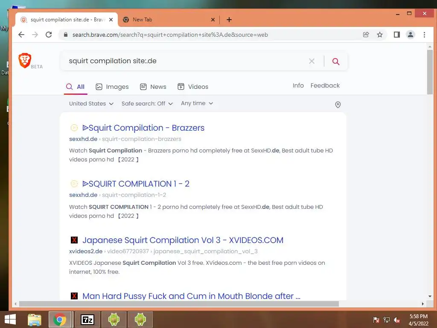Click the network status tray icon
The image size is (437, 328).
click(387, 320)
